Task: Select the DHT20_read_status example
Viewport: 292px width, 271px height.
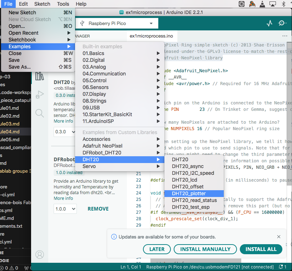Action: pos(194,200)
